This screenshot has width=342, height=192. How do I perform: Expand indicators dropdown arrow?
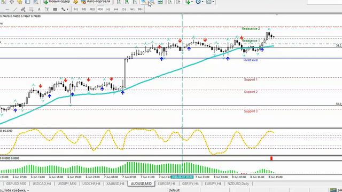192,2
